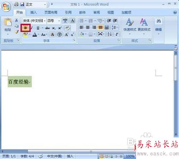Click the increase indent icon

click(115, 21)
